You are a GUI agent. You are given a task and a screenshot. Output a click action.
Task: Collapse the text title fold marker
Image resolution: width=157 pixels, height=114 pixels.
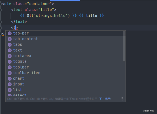[x=1, y=10]
